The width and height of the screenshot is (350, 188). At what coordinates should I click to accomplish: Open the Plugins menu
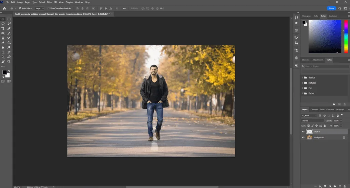[x=69, y=2]
